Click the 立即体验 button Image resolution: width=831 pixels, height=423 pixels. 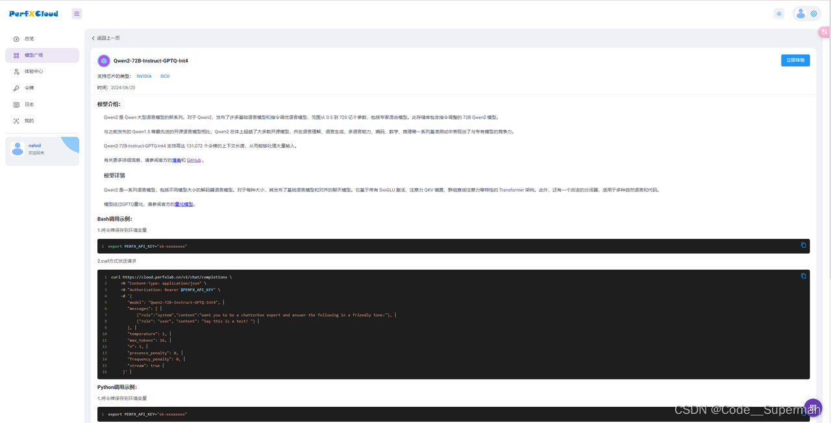[x=795, y=60]
